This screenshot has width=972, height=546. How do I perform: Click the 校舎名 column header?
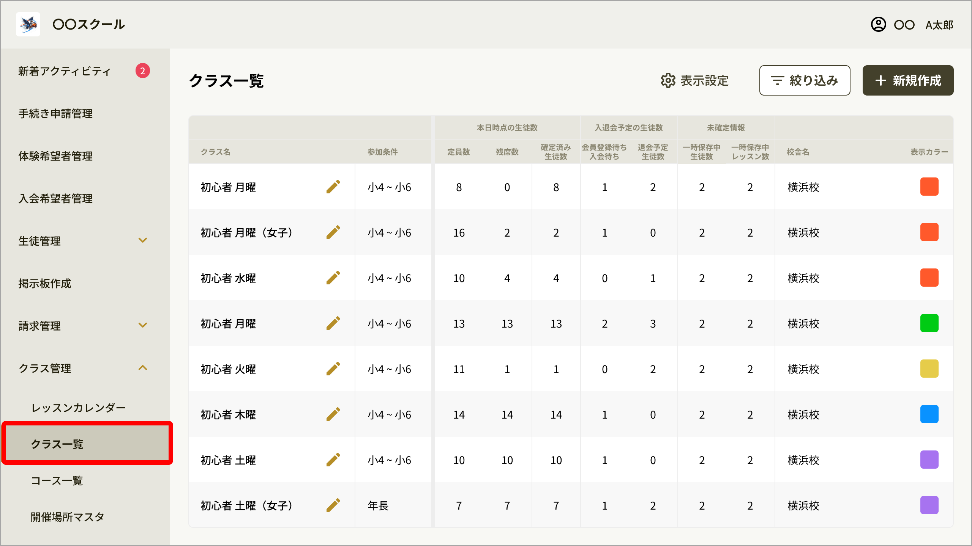point(798,152)
